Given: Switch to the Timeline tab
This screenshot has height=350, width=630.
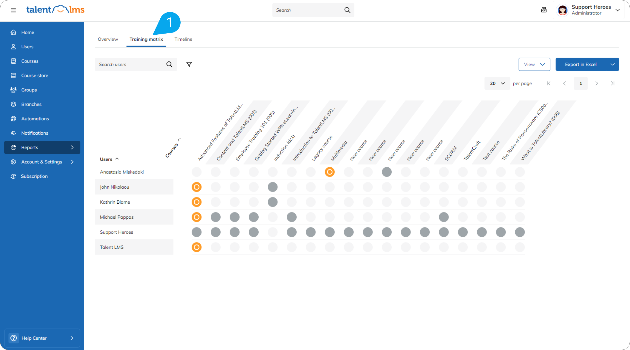Looking at the screenshot, I should coord(183,39).
